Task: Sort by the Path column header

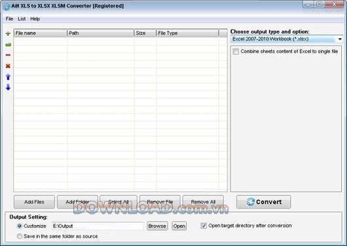Action: click(x=100, y=33)
